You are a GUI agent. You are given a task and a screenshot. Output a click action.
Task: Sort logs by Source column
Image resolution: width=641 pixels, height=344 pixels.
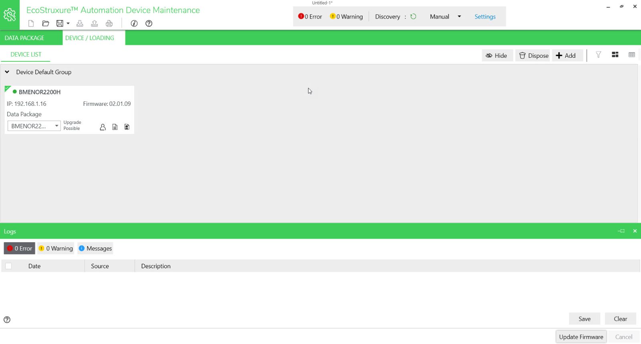[x=100, y=266]
